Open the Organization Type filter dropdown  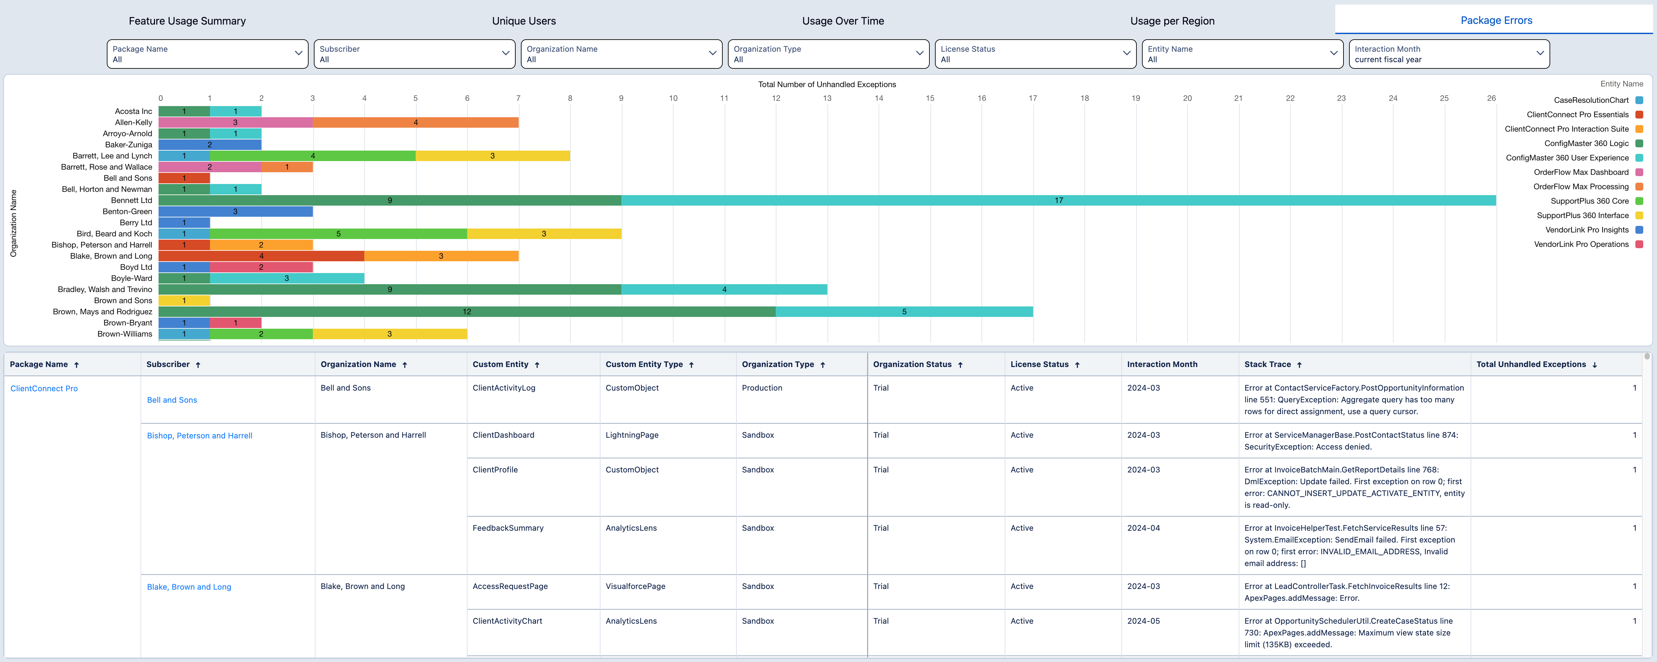(828, 54)
